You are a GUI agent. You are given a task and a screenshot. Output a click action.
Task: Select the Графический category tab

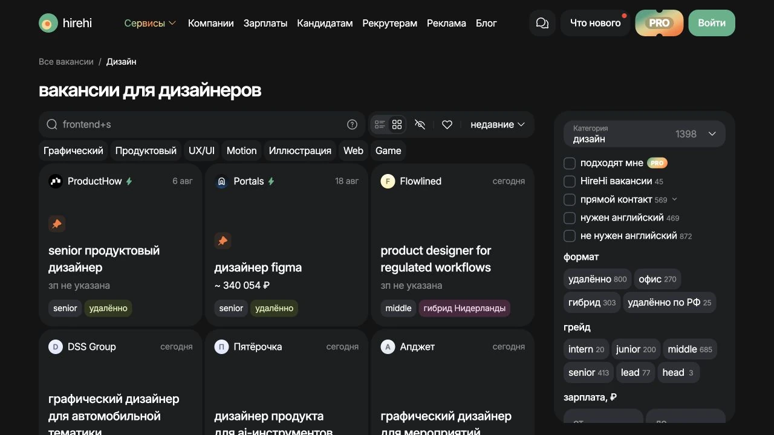pyautogui.click(x=73, y=150)
